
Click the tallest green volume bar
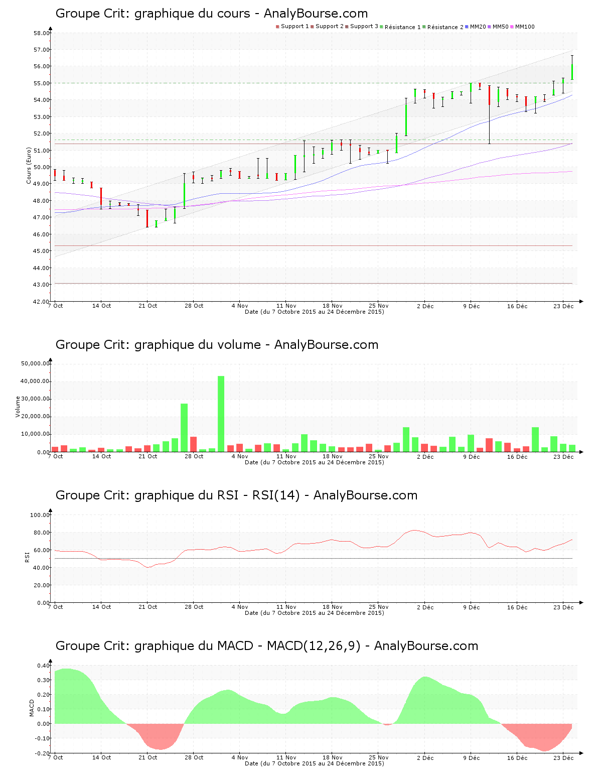[x=221, y=414]
